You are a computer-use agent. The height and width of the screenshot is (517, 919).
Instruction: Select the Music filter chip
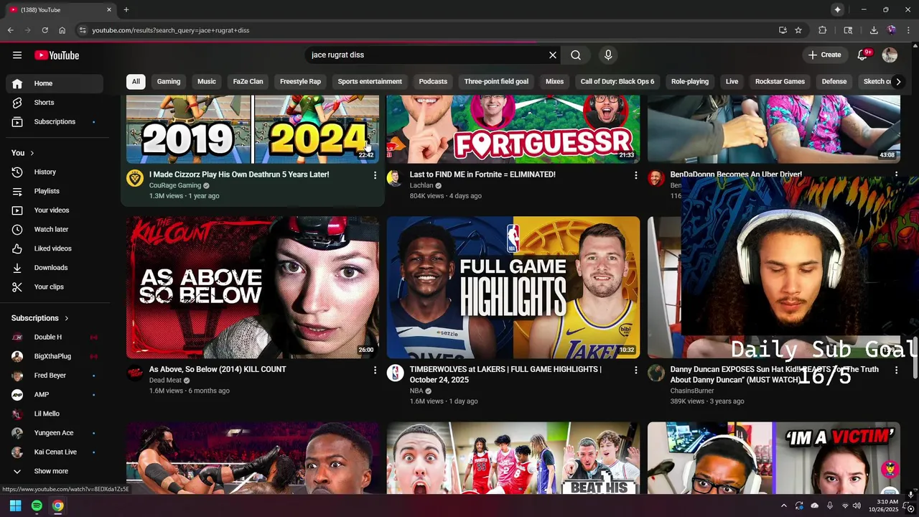point(207,82)
